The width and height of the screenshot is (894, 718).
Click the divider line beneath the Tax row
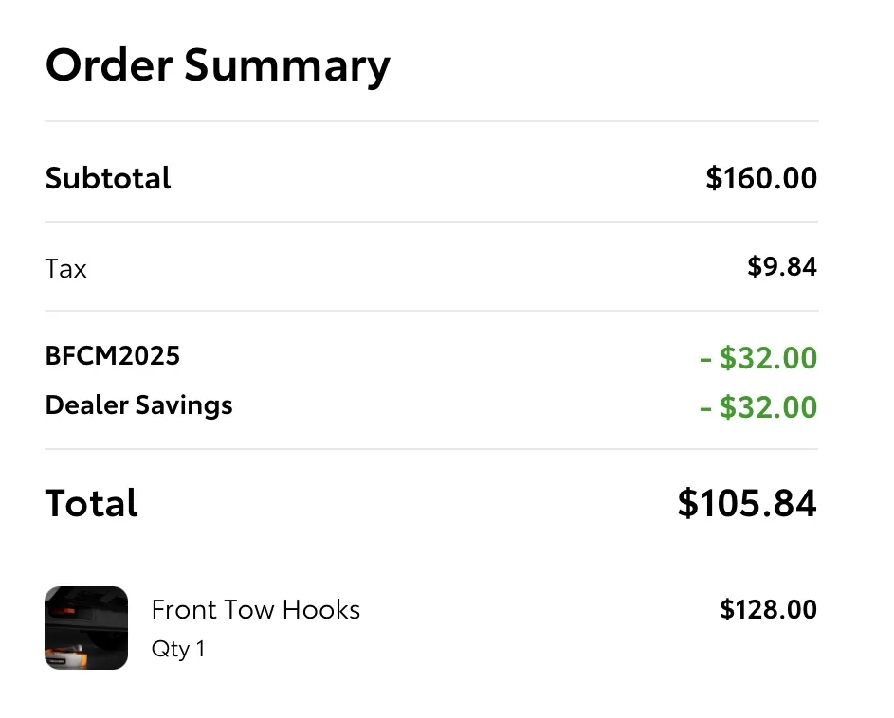point(431,311)
